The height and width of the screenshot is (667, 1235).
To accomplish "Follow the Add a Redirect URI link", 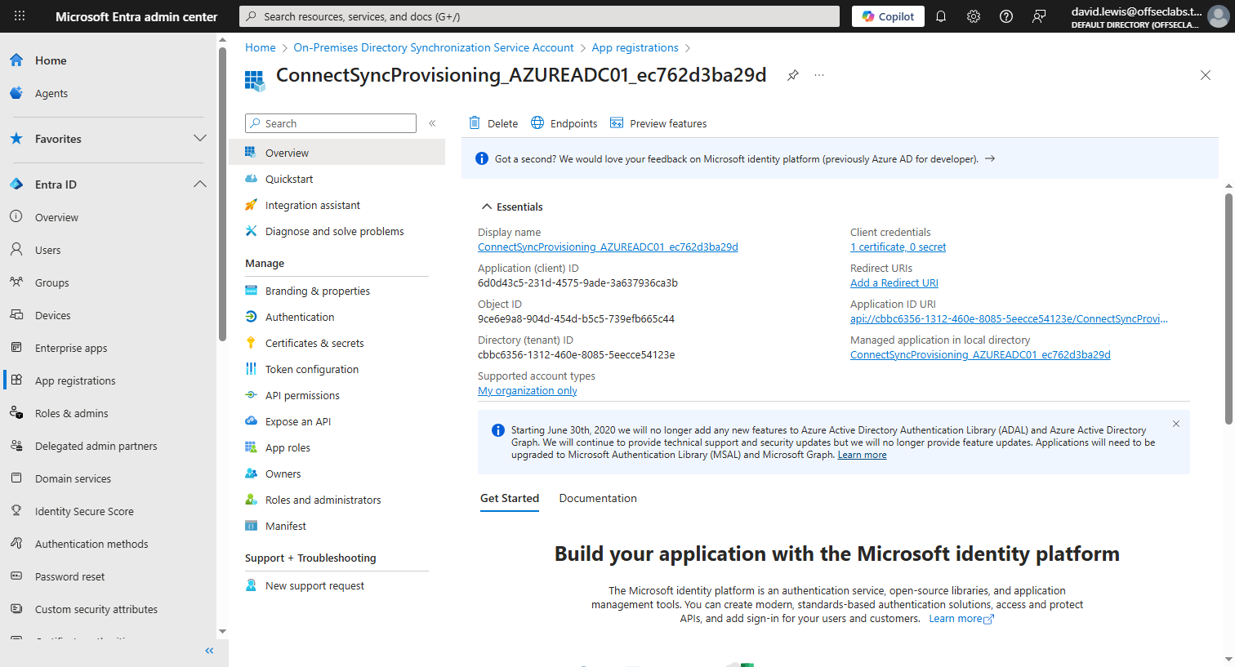I will point(894,283).
